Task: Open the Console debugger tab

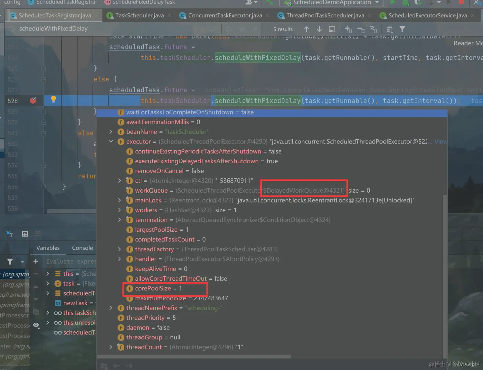Action: (82, 248)
